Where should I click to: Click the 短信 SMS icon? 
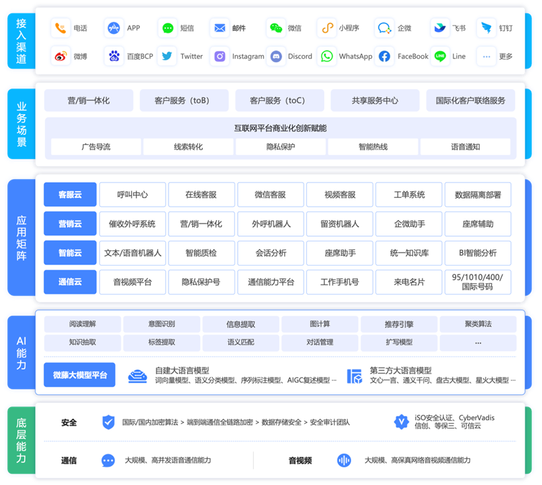click(168, 28)
